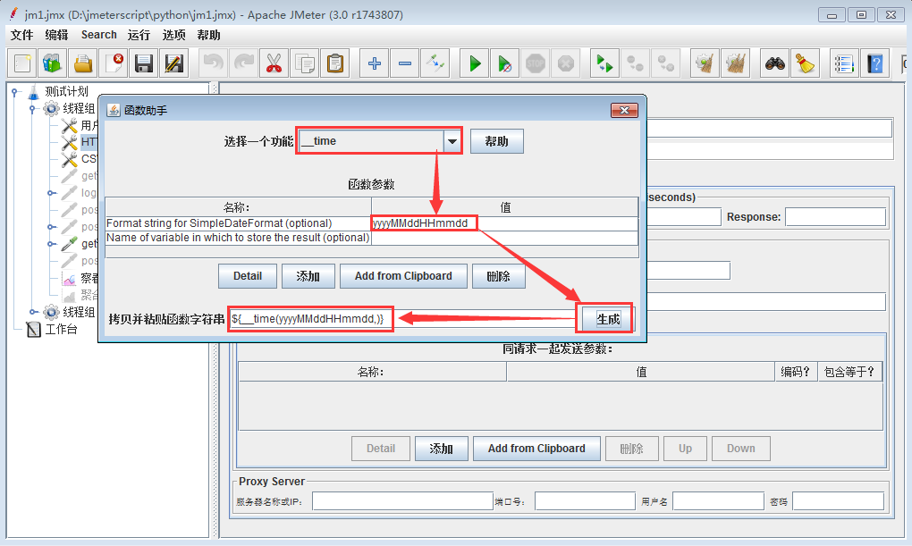Click the proxy 服务器名称或IP field
This screenshot has width=912, height=546.
[402, 501]
